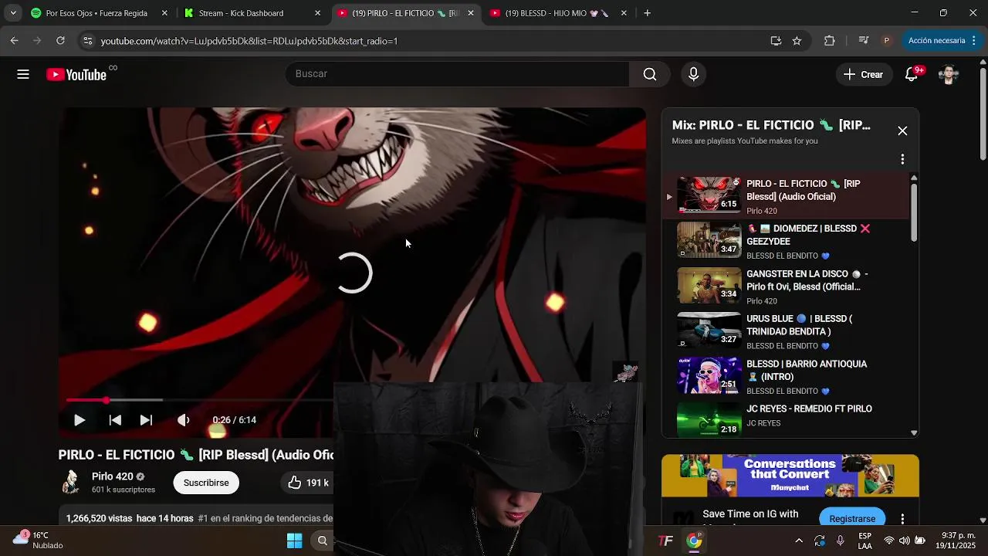
Task: Open weather widget 16°C Nublado
Action: [x=39, y=540]
